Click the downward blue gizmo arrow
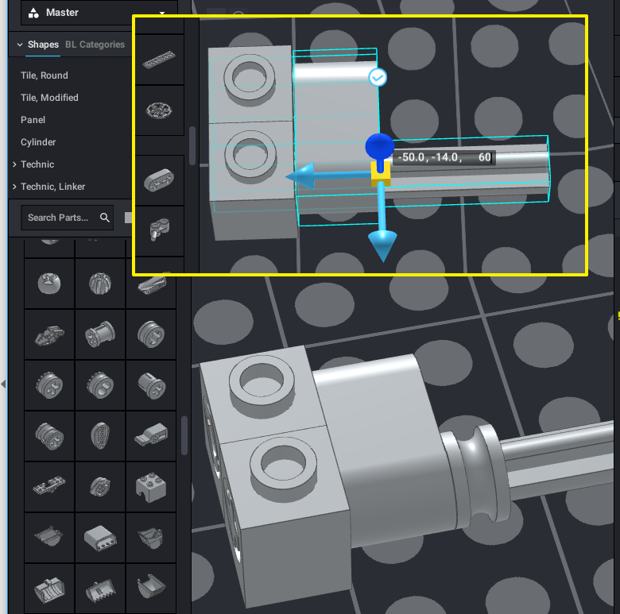Image resolution: width=620 pixels, height=614 pixels. click(x=382, y=245)
